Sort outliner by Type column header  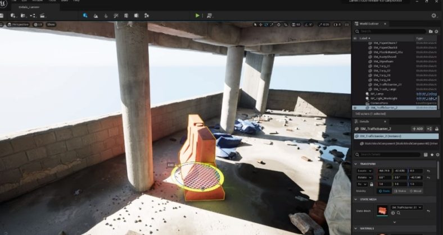coord(419,38)
